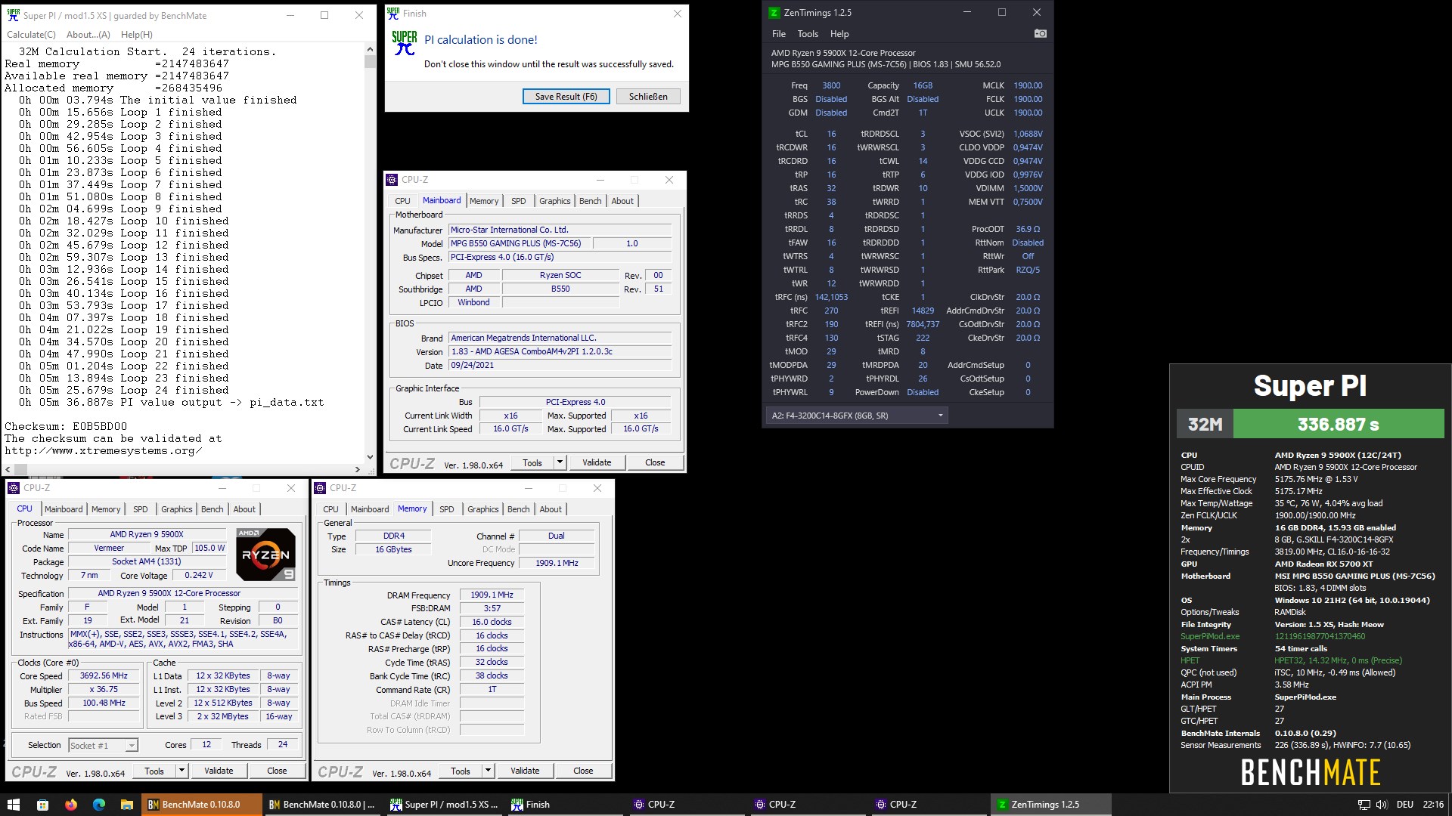Click Validate in the CPU-Z Mainboard window
Viewport: 1452px width, 816px height.
coord(597,462)
